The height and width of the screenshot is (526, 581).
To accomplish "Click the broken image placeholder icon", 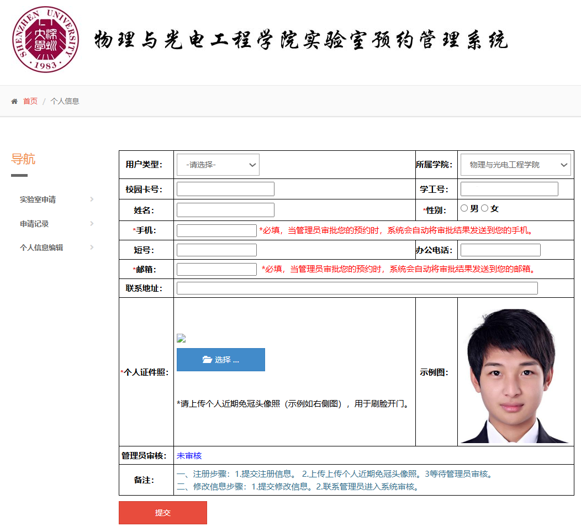I will click(181, 339).
